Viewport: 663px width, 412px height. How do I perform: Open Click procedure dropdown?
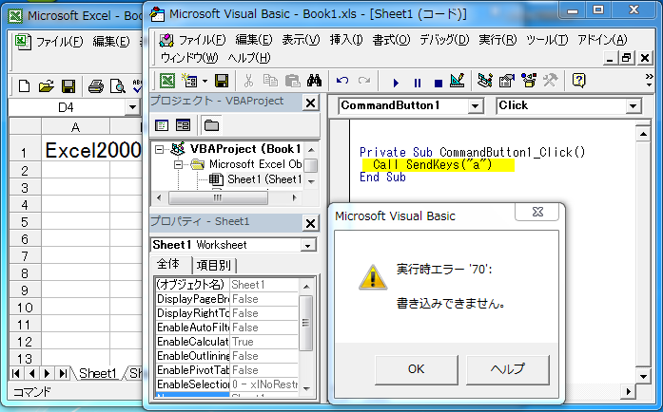pyautogui.click(x=633, y=106)
